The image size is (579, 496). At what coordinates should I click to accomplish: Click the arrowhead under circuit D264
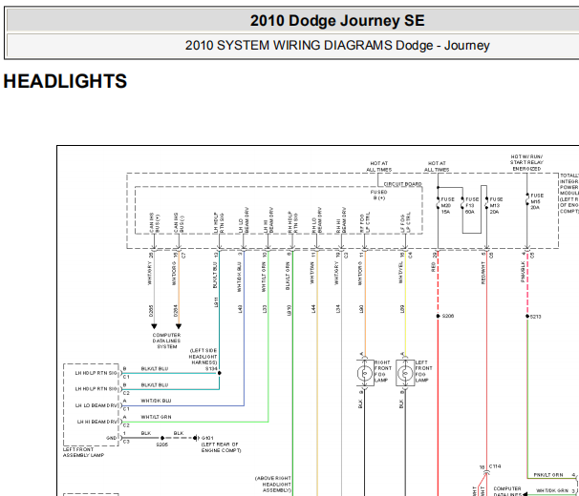coord(179,326)
